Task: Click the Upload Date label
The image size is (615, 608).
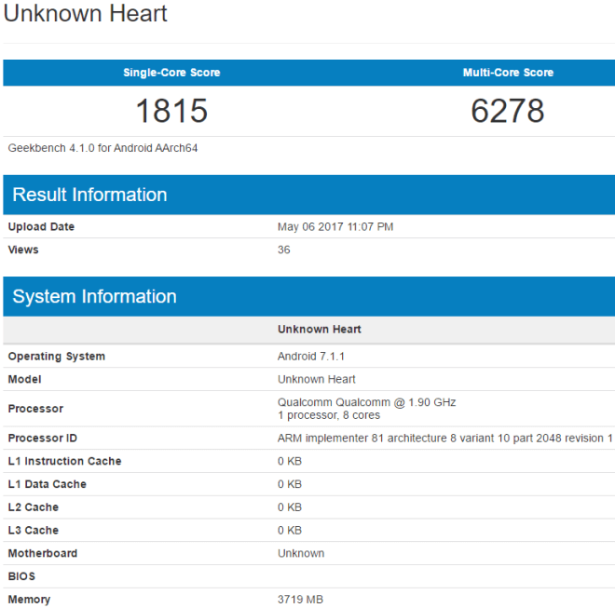Action: 41,226
